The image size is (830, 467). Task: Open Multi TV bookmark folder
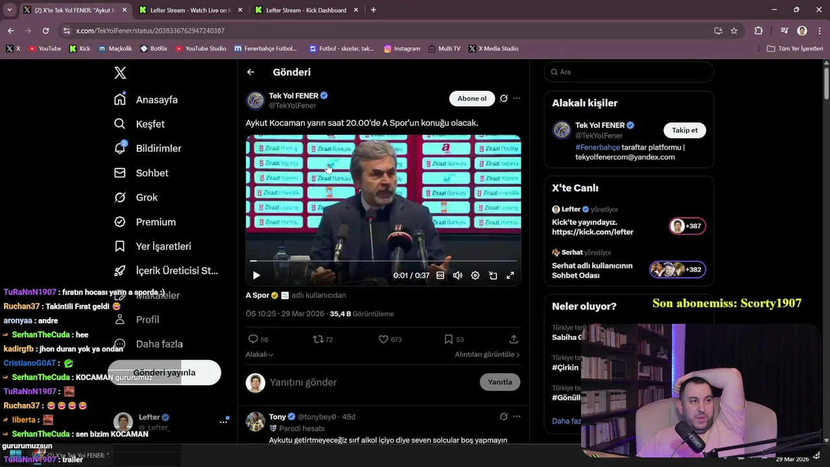(x=444, y=49)
